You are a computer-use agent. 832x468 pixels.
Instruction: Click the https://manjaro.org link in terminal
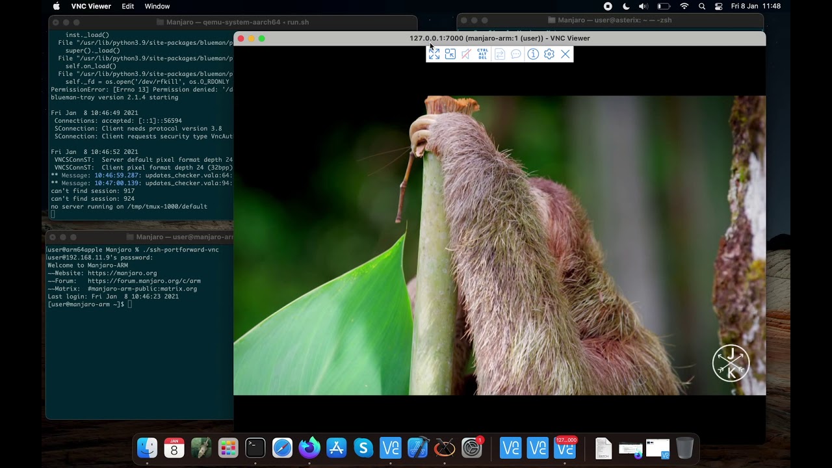pyautogui.click(x=122, y=273)
